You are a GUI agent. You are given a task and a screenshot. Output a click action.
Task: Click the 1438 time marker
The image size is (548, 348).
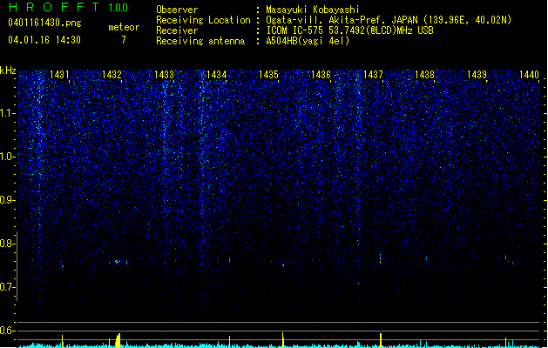click(425, 75)
